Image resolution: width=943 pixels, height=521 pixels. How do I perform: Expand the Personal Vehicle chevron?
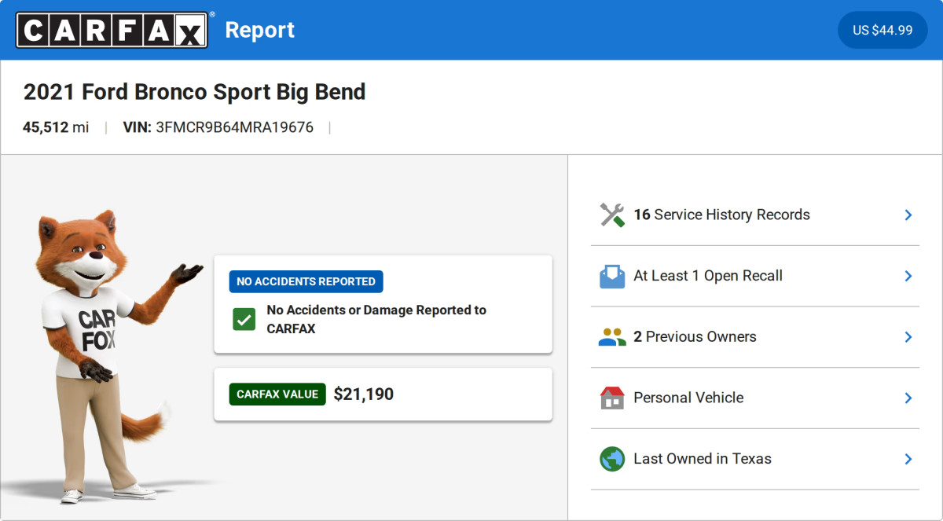point(908,398)
